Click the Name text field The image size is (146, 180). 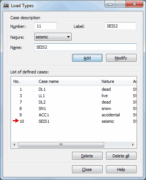pos(86,47)
